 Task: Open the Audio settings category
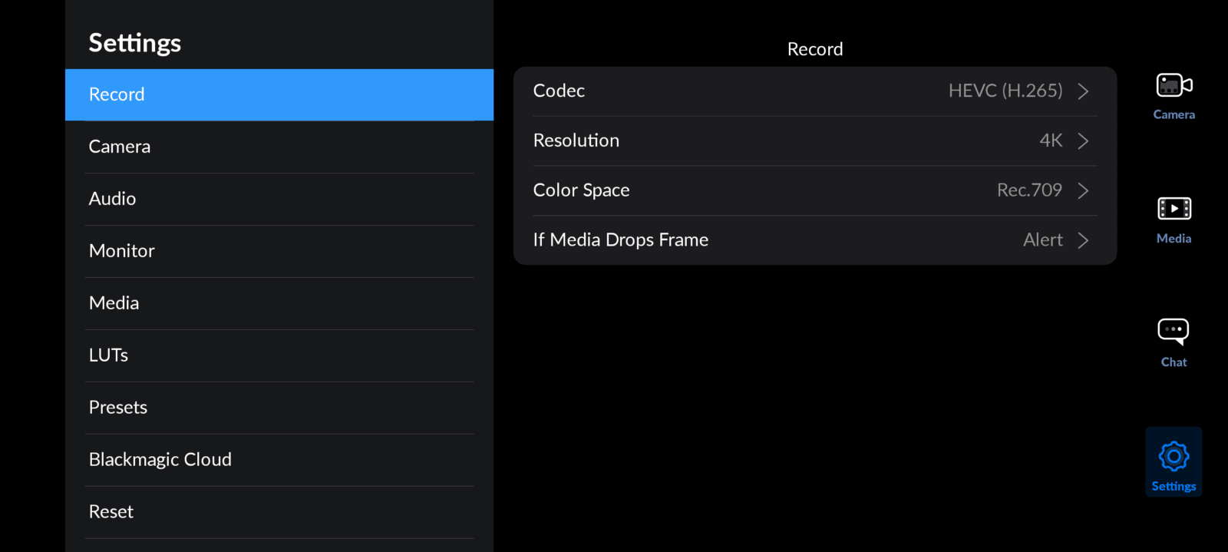279,199
